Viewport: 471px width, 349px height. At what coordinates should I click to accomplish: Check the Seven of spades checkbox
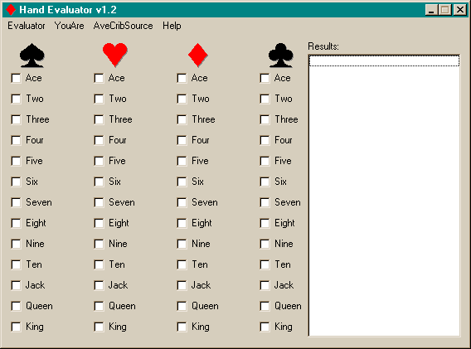(16, 202)
